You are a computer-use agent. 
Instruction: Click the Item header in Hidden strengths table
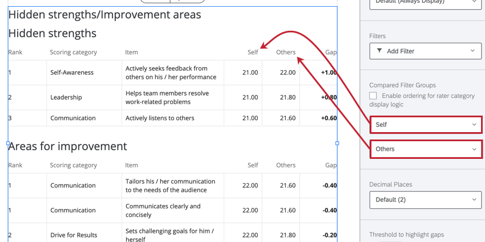click(131, 52)
